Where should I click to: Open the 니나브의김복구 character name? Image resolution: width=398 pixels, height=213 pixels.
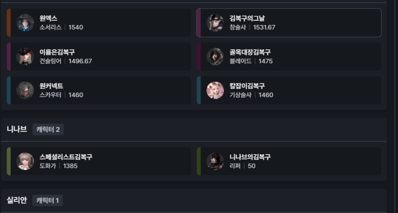pyautogui.click(x=250, y=157)
